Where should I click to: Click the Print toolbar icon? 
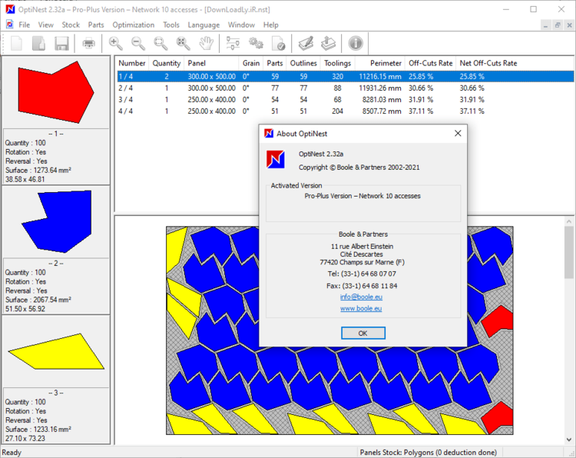89,44
